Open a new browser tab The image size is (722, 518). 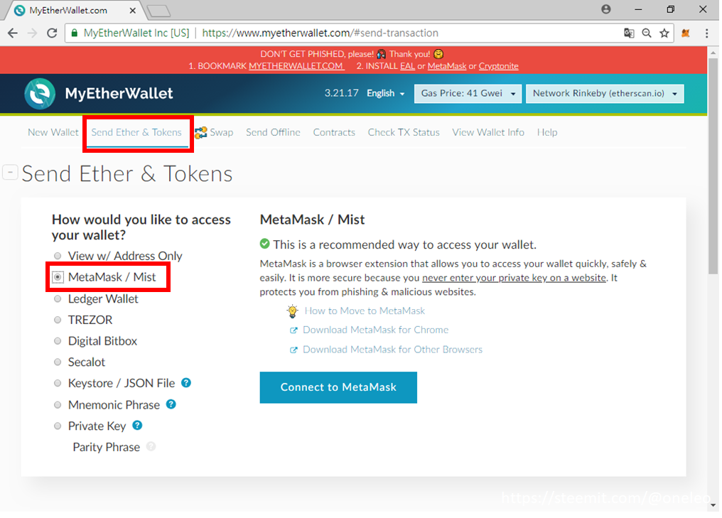[159, 11]
